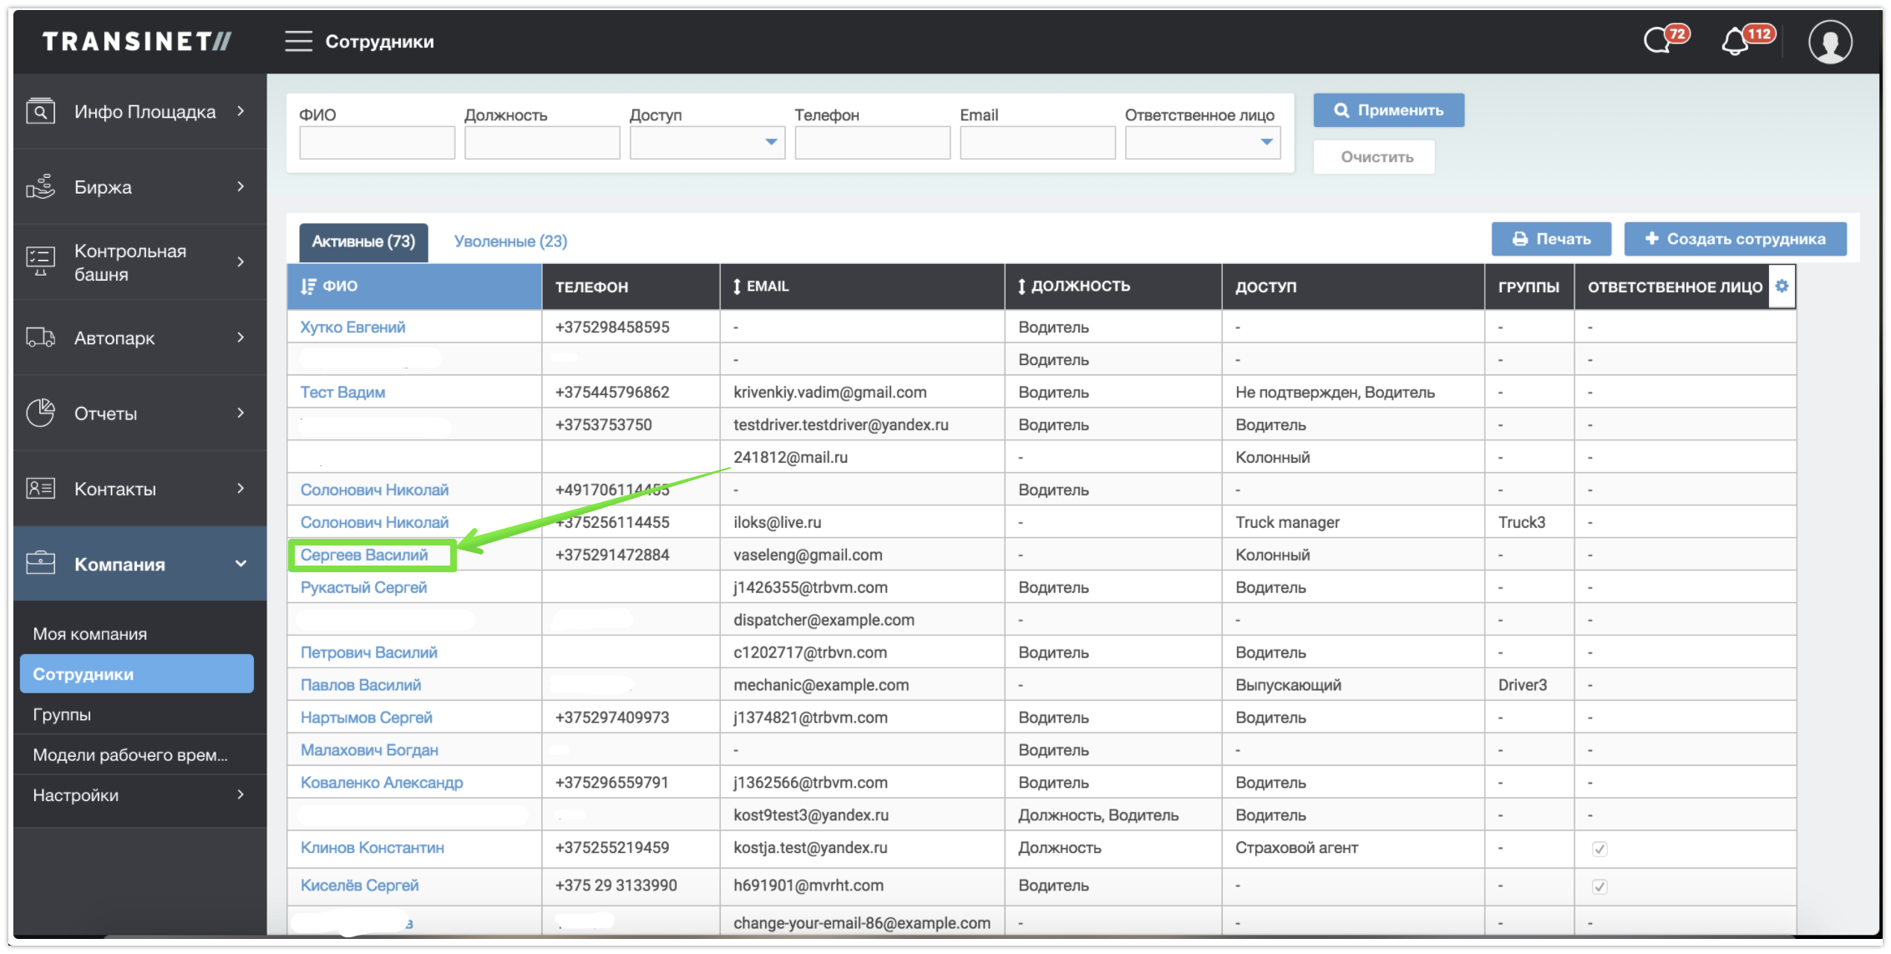
Task: Click the Биржа sidebar icon
Action: [40, 186]
